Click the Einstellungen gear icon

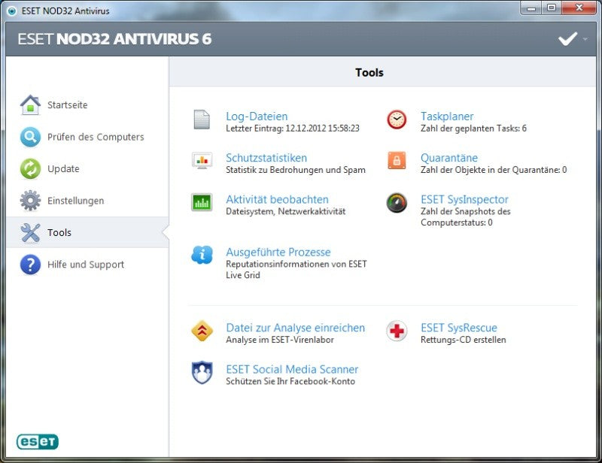[30, 201]
